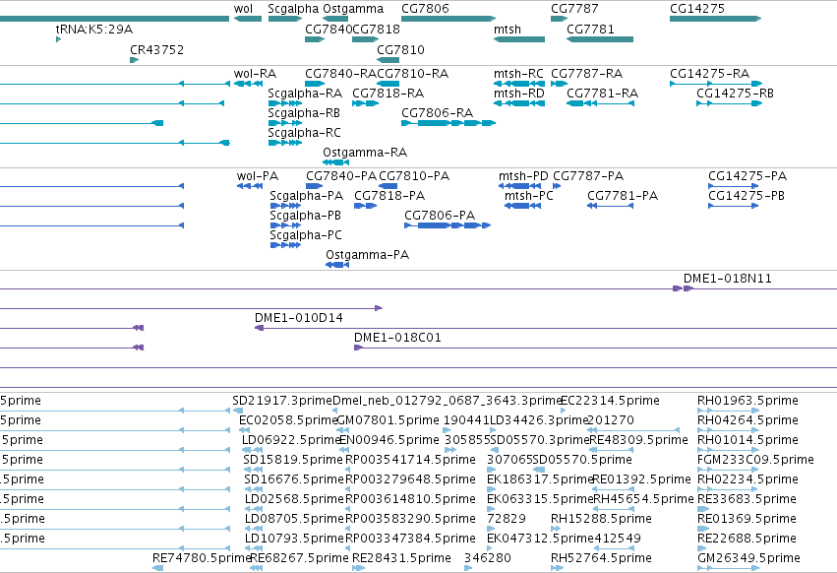The image size is (837, 573).
Task: Click the CG7787-PA protein label
Action: click(588, 176)
